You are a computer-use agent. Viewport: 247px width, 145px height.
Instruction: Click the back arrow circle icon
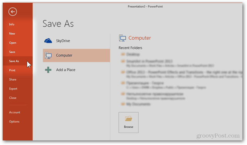[13, 12]
